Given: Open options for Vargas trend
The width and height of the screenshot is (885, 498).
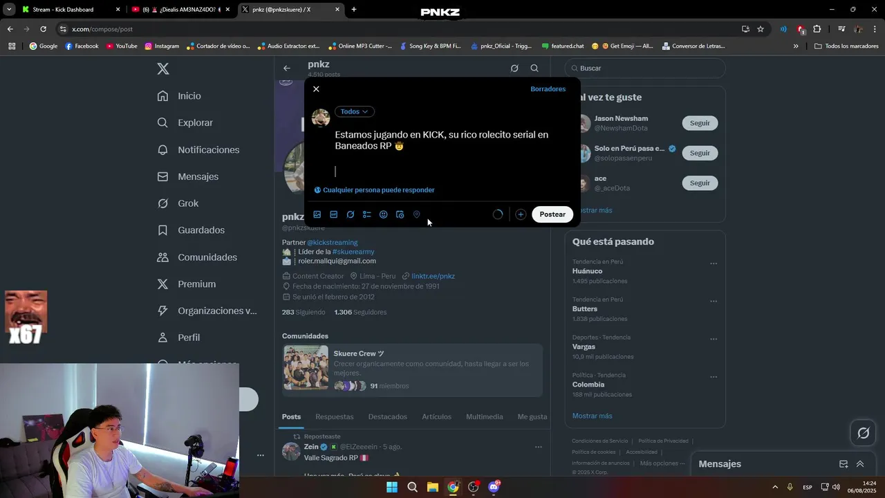Looking at the screenshot, I should (714, 340).
